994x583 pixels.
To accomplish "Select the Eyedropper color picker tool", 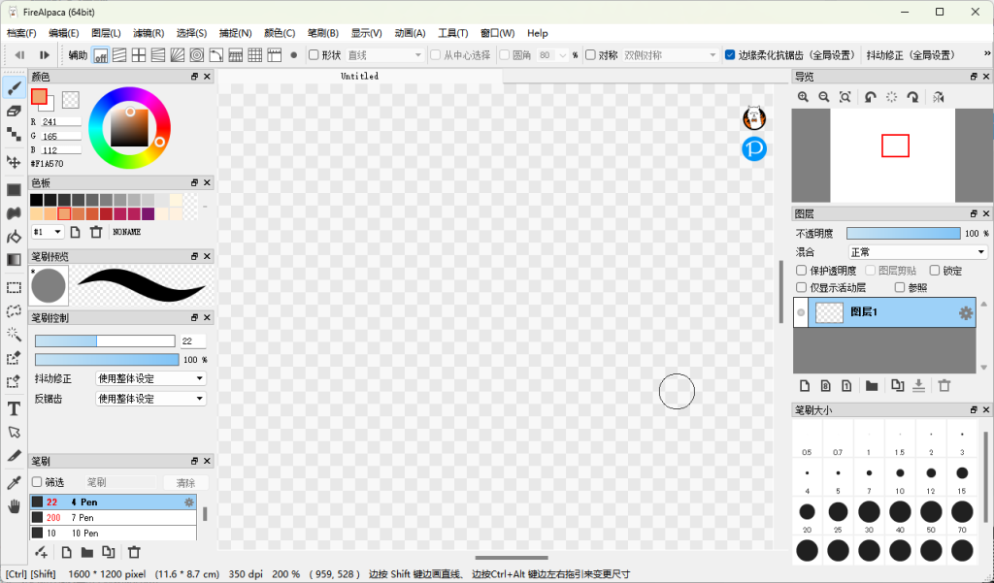I will coord(14,482).
